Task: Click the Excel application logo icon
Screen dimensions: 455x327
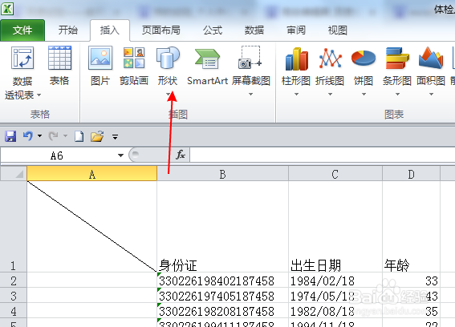Action: pos(7,8)
